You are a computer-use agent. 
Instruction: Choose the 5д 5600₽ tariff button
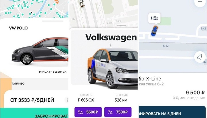pos(88,112)
